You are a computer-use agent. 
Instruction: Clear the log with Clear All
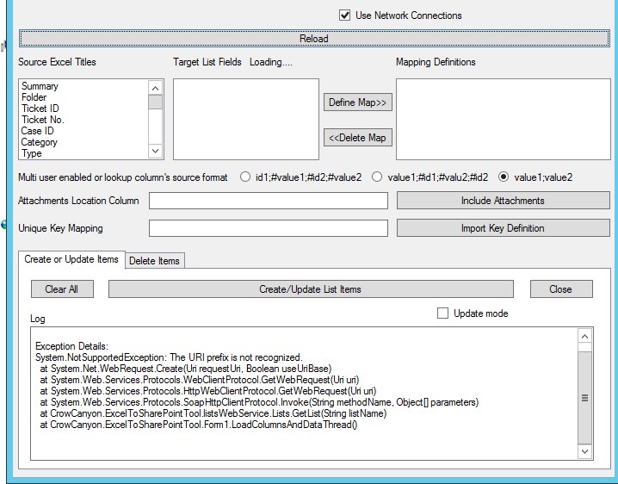62,289
